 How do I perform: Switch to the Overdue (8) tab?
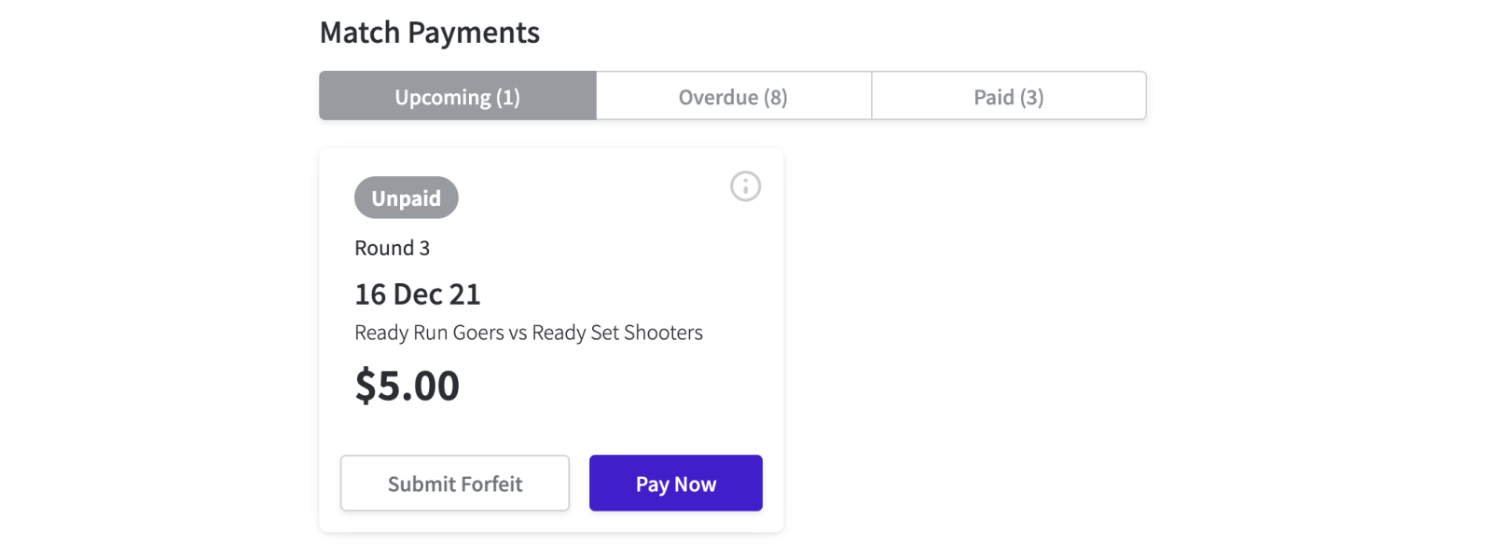pyautogui.click(x=733, y=96)
